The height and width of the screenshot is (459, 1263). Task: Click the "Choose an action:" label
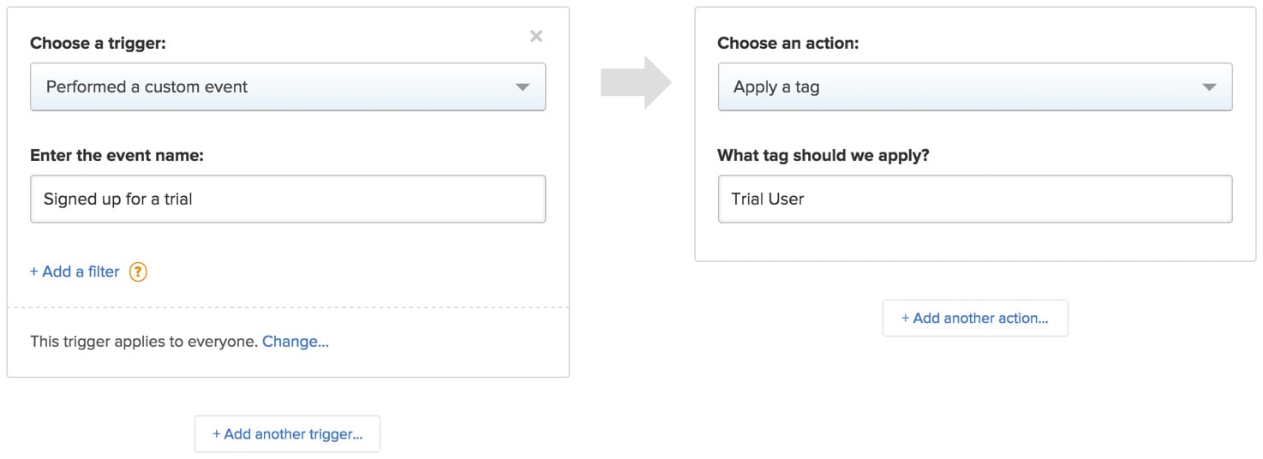click(x=788, y=43)
